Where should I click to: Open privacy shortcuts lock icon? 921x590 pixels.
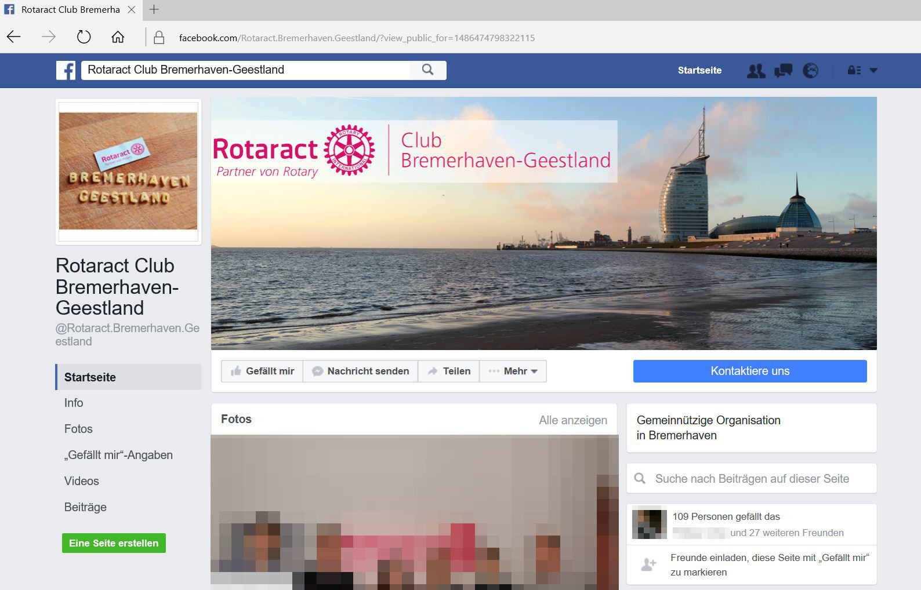coord(854,70)
